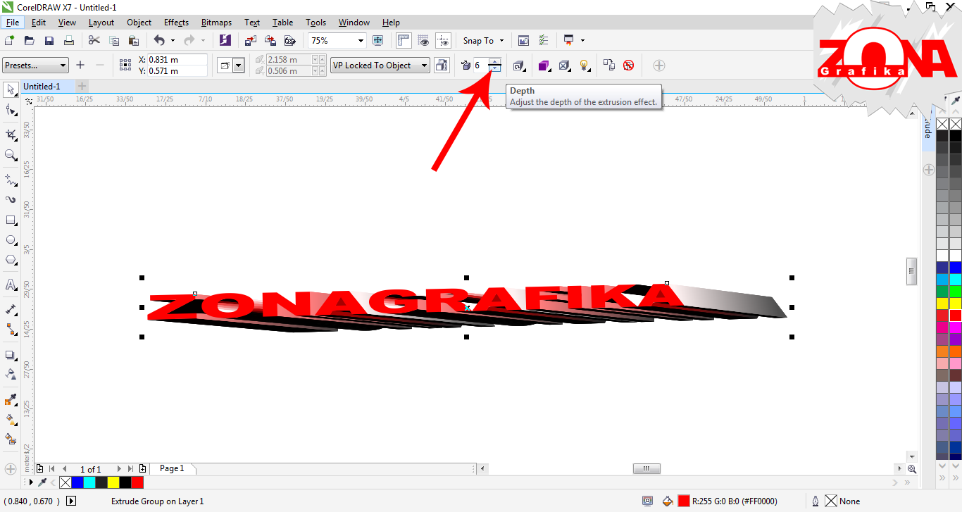Pick the yellow swatch in document palette
The height and width of the screenshot is (512, 962).
pos(113,482)
